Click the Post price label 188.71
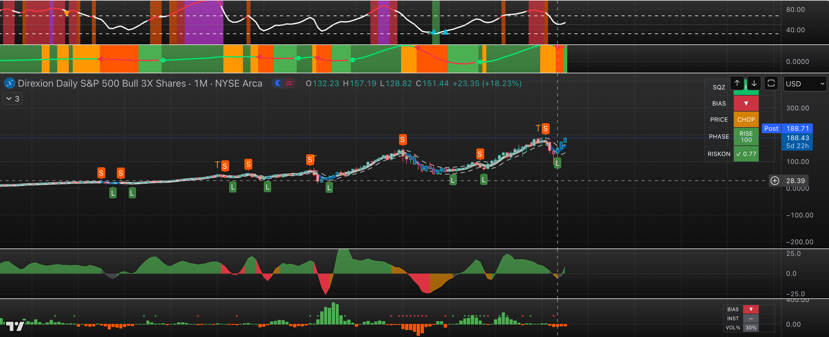The height and width of the screenshot is (337, 829). click(787, 128)
